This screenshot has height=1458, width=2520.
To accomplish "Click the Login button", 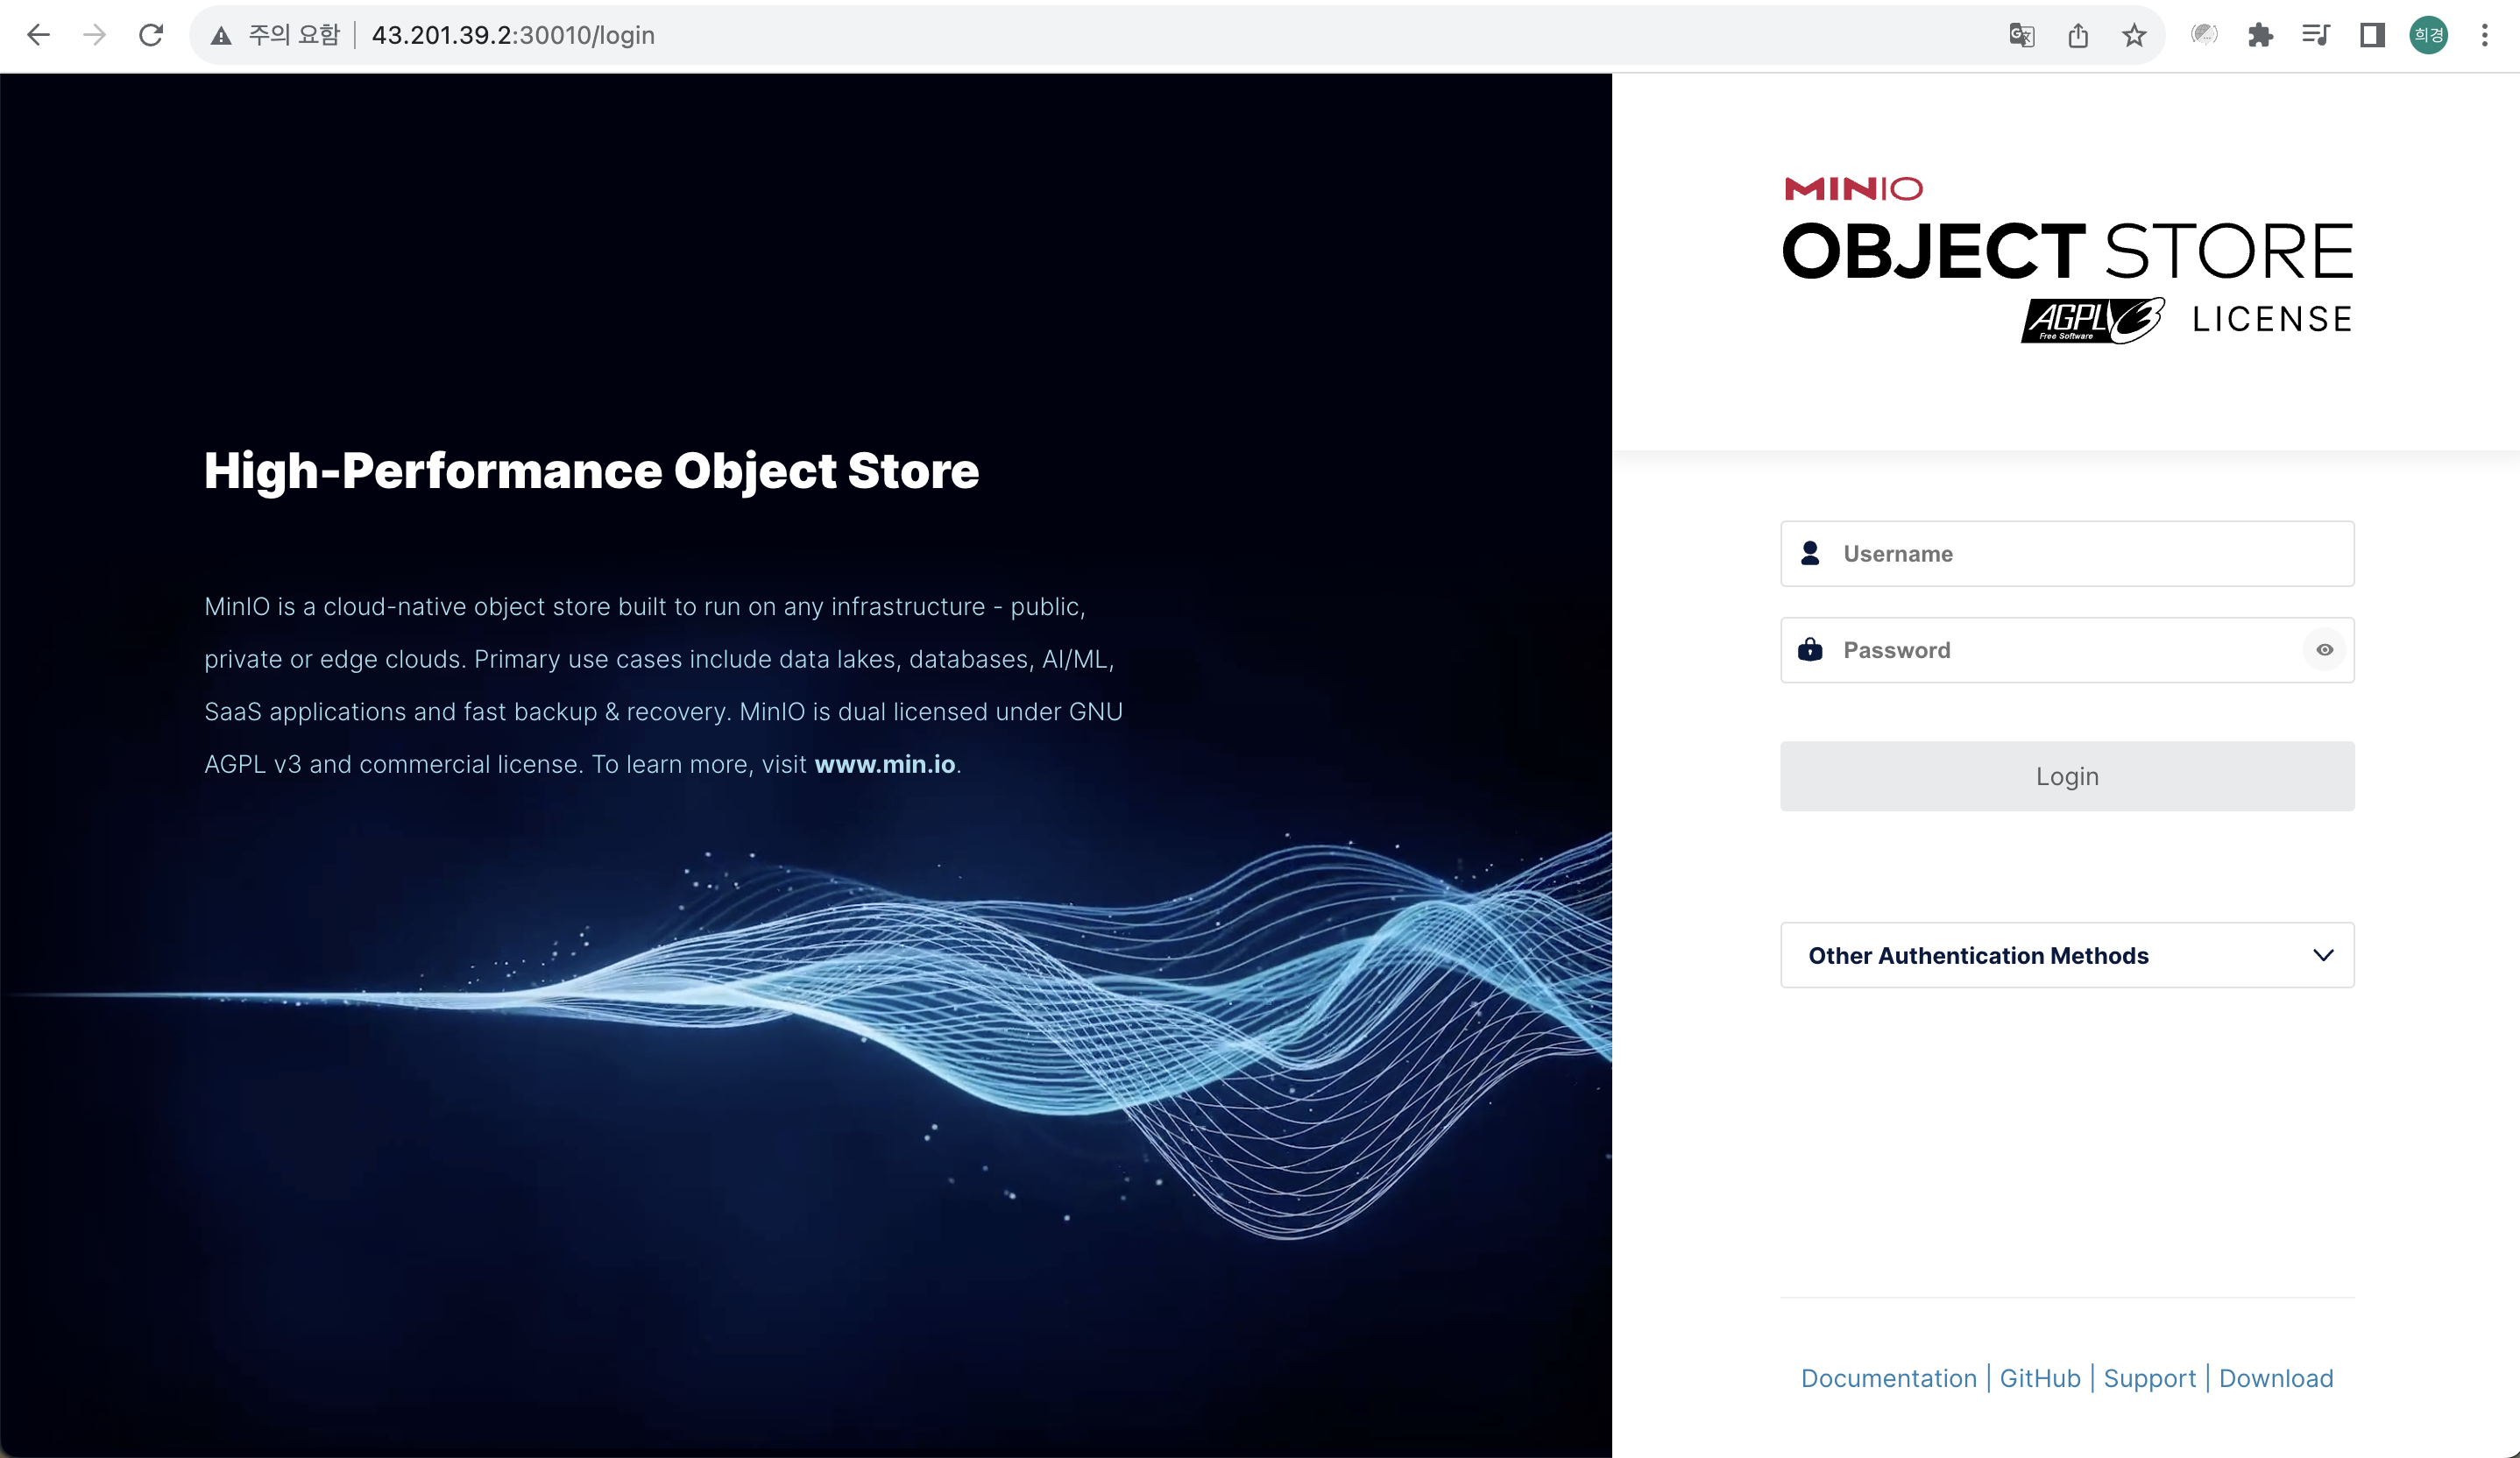I will [2067, 776].
